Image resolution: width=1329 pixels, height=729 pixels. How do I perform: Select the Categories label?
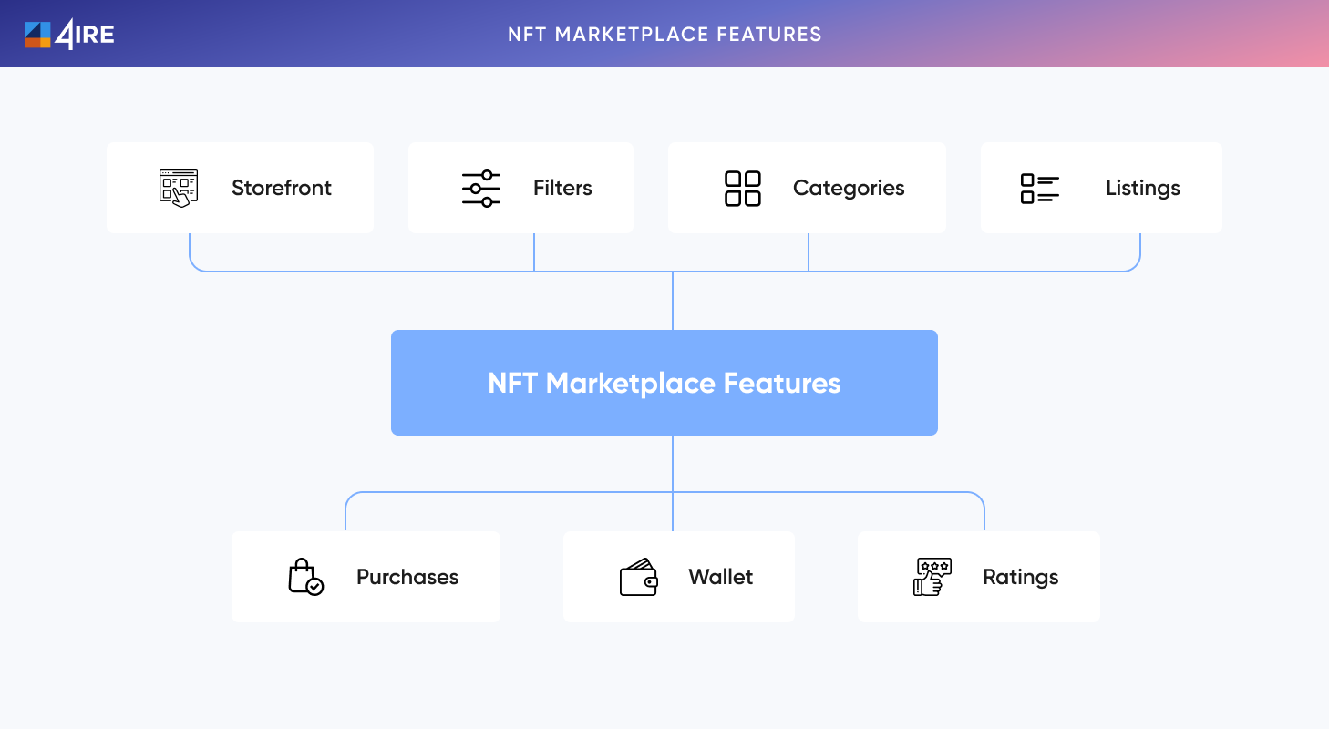click(x=849, y=189)
